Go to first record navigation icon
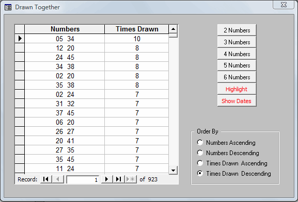Screen dimensions: 298x202 coord(46,179)
